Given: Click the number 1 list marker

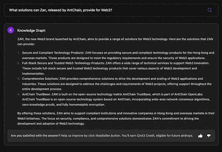Looking at the screenshot, I should 18,53.
